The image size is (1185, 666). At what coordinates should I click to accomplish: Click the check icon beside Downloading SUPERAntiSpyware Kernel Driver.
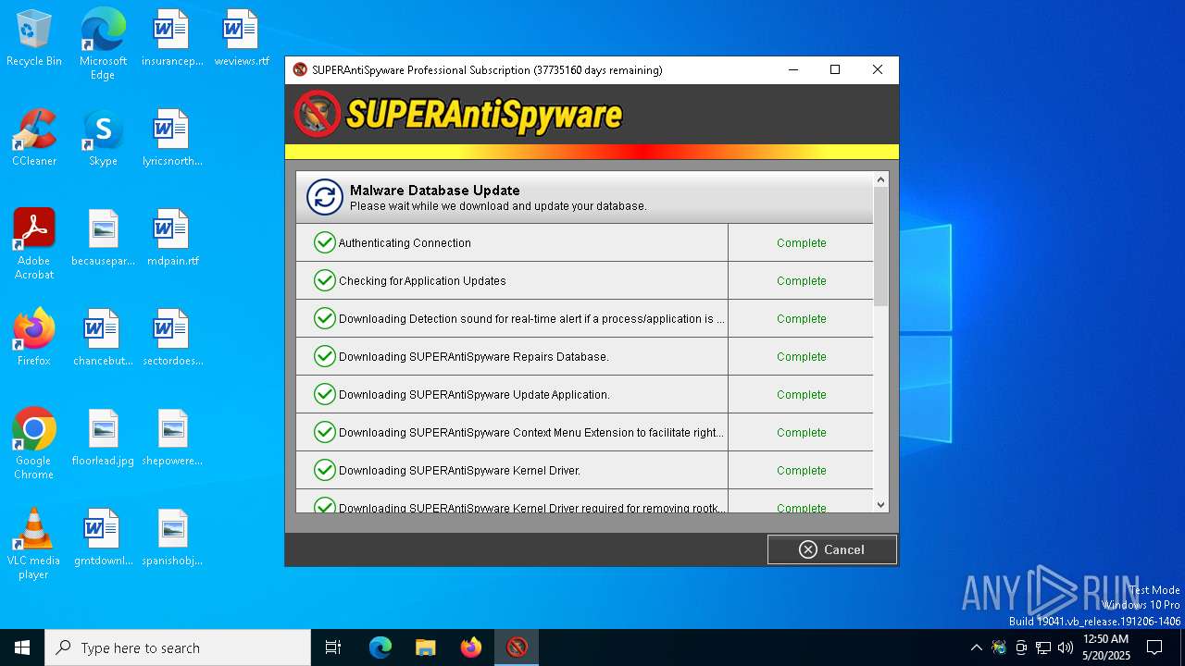[x=324, y=470]
